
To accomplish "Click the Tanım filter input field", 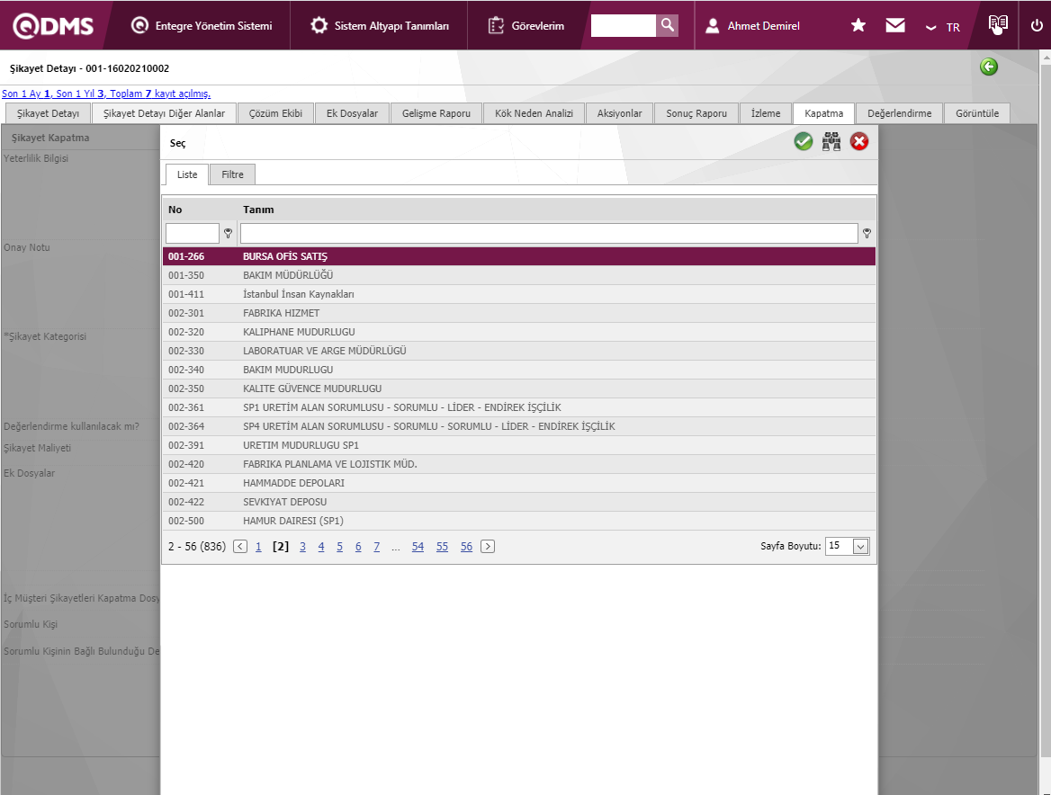I will click(549, 234).
